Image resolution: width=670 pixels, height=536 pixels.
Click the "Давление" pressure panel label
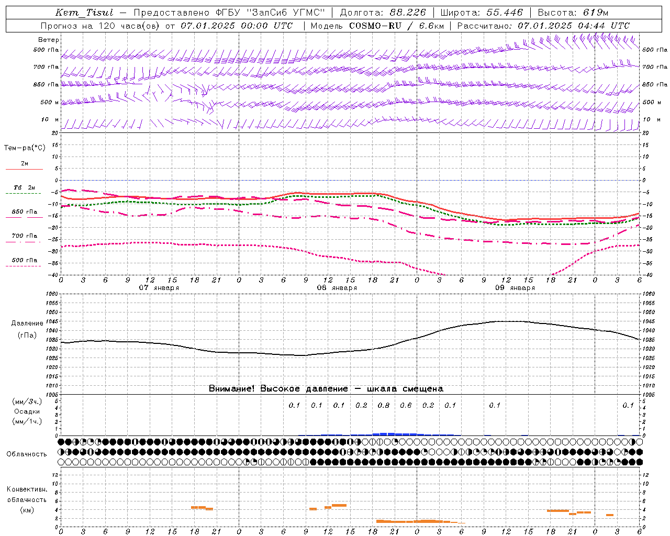pos(27,323)
